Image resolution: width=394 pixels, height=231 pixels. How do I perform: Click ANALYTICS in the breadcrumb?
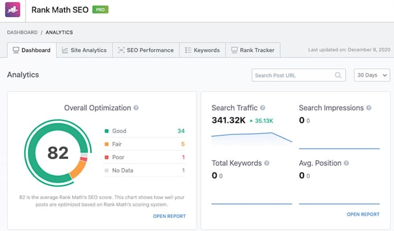click(x=59, y=32)
